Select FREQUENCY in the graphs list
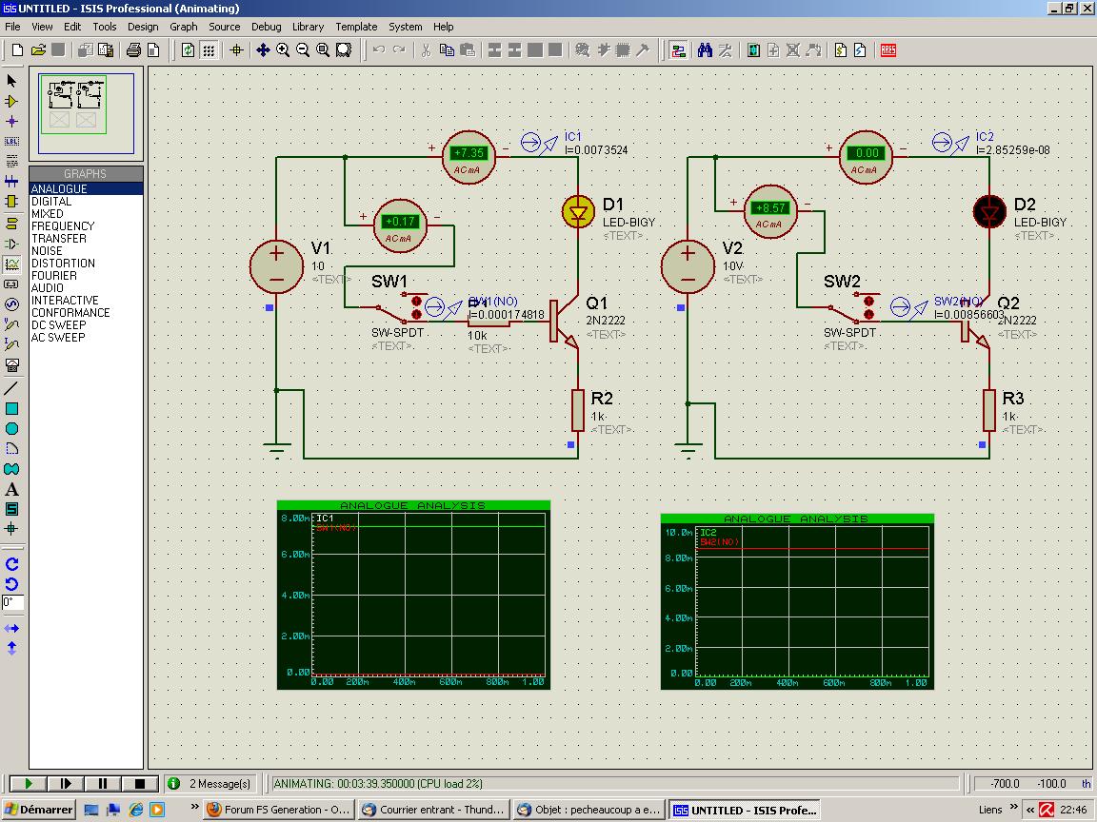Screen dimensions: 1097x822 pos(63,226)
